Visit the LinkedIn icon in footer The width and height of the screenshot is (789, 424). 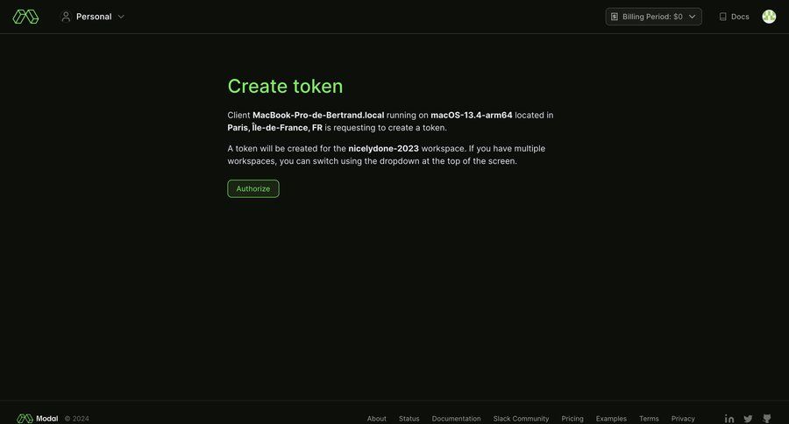(729, 419)
